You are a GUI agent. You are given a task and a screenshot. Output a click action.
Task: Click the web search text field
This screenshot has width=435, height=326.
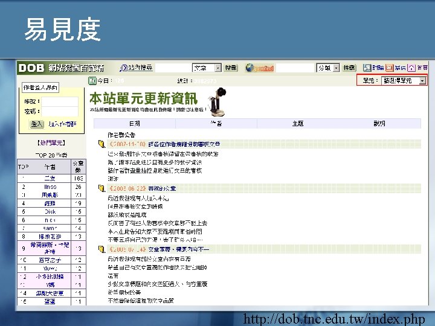[x=295, y=68]
